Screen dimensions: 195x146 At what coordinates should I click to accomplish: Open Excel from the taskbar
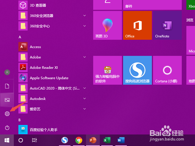(x=107, y=140)
